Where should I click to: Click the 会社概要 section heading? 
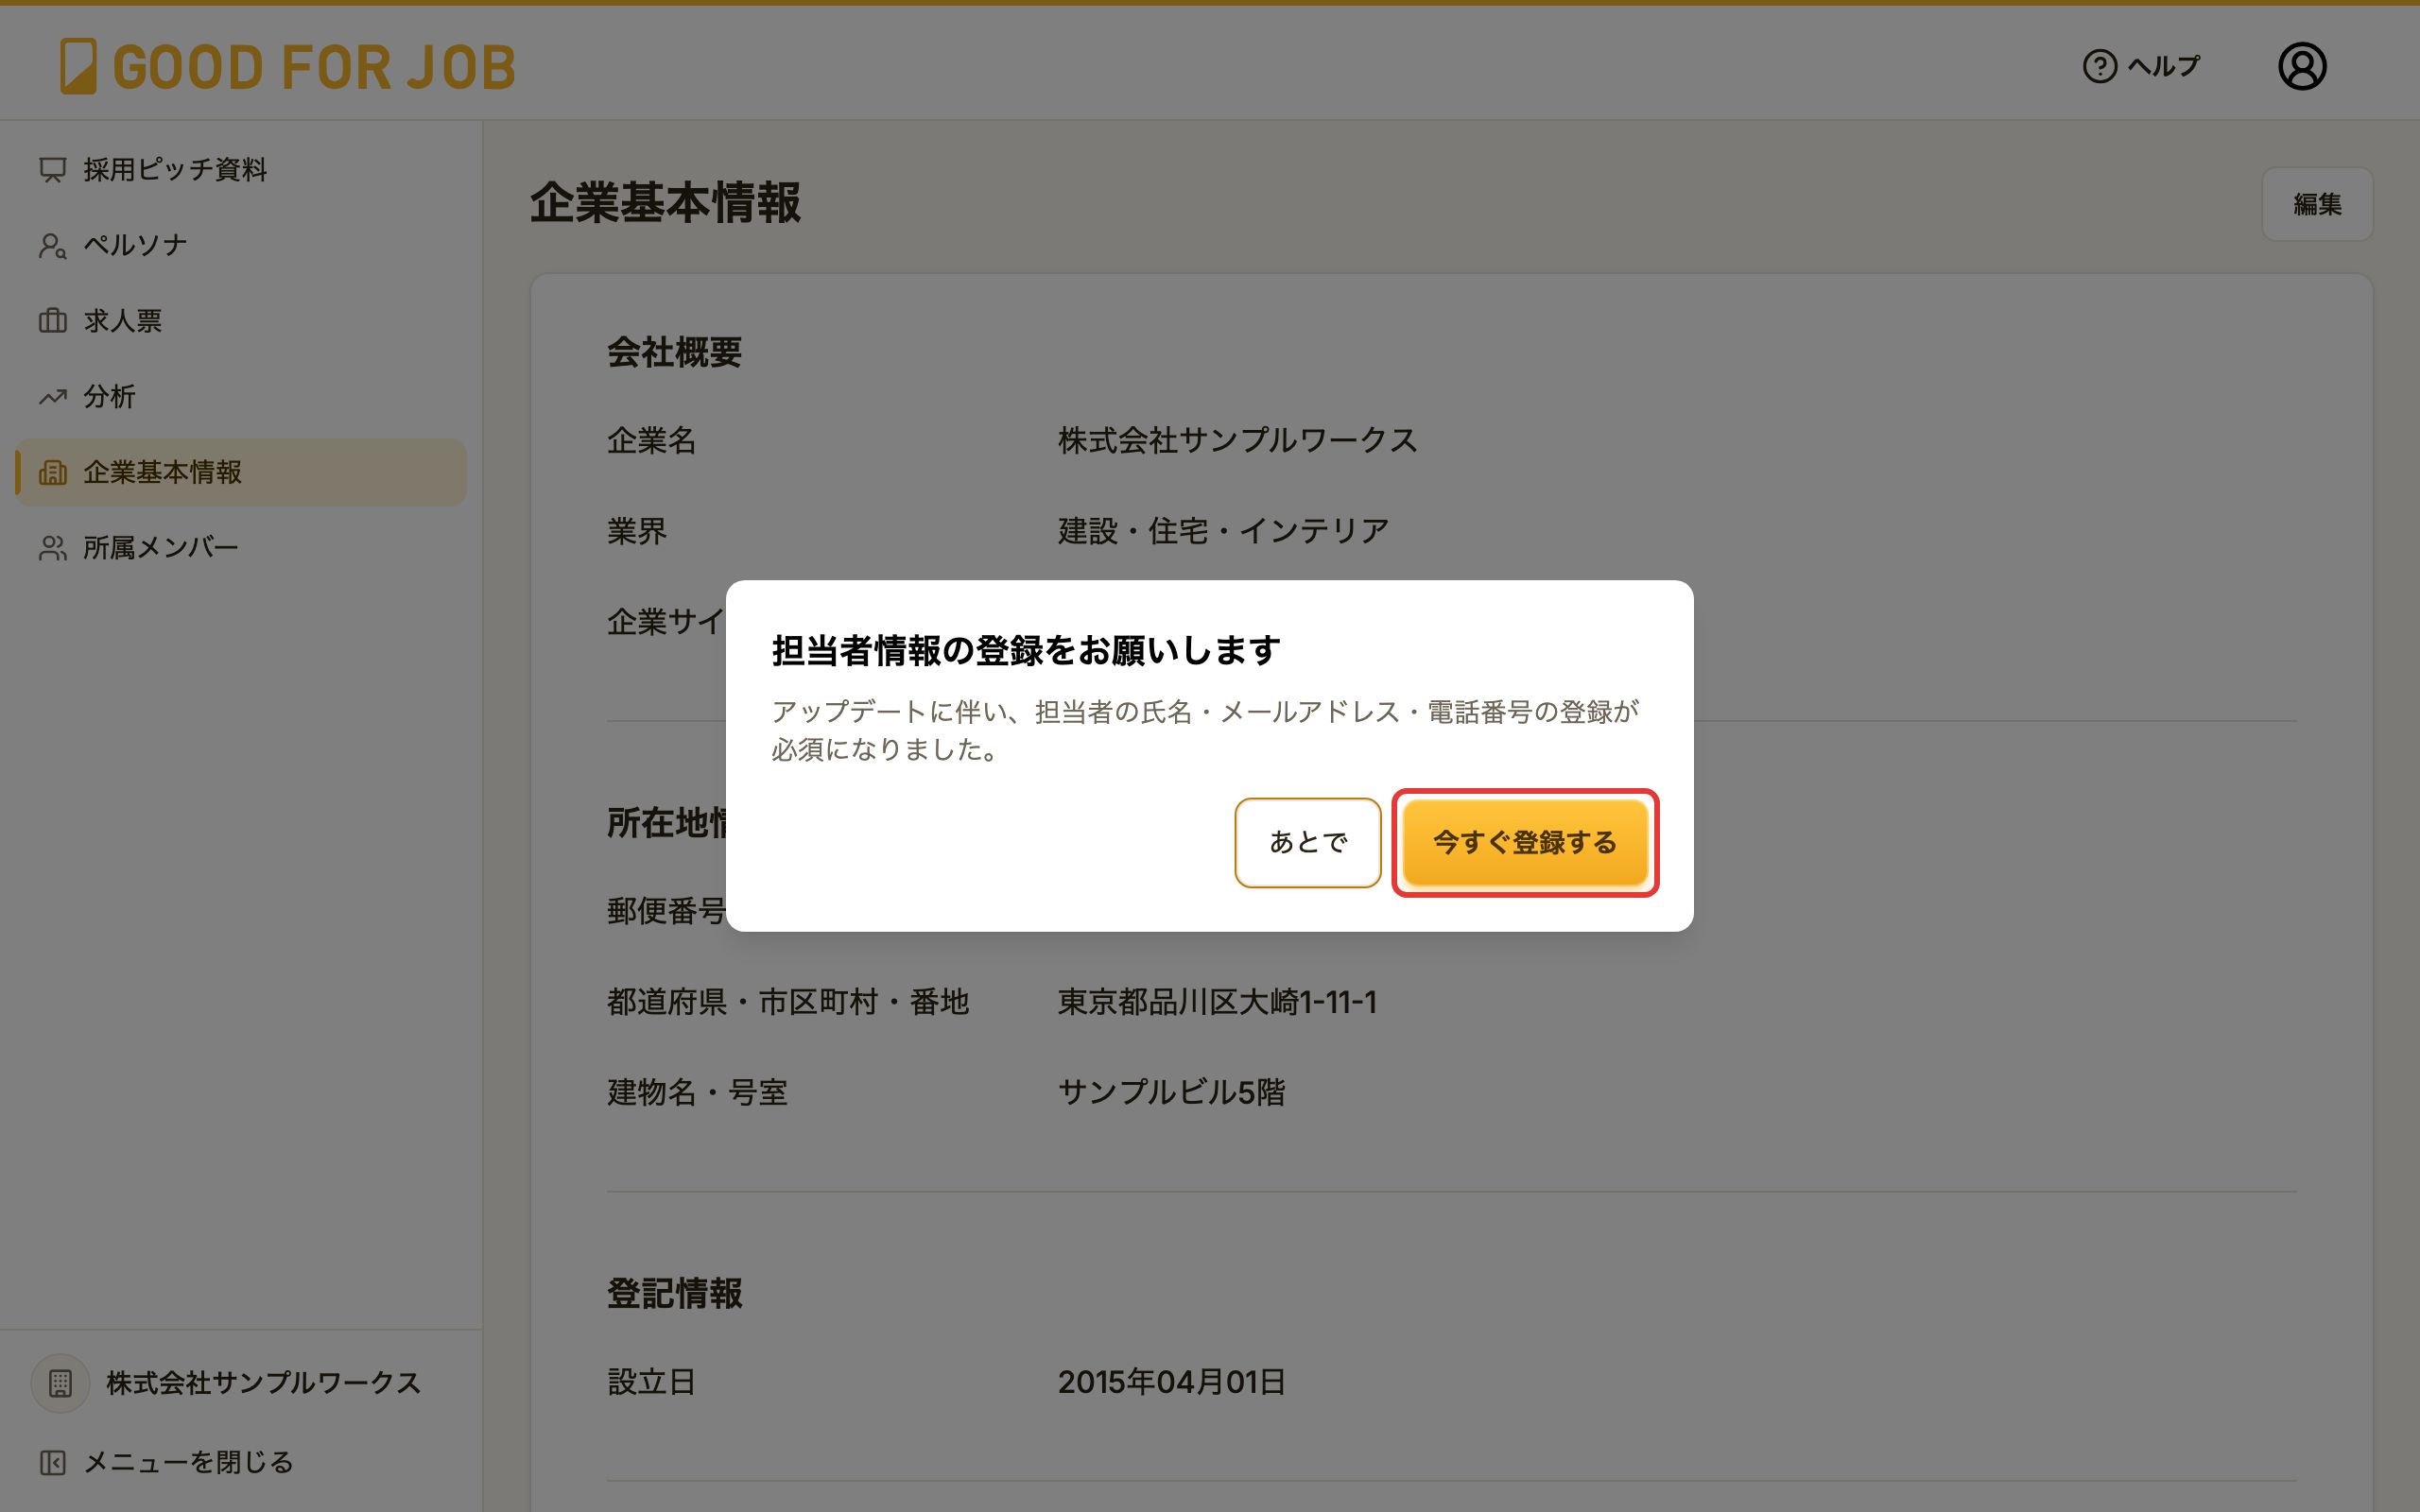[x=674, y=352]
